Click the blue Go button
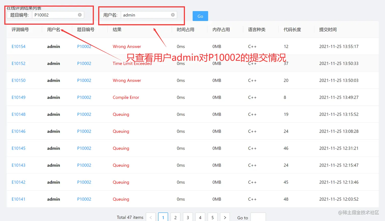 200,16
